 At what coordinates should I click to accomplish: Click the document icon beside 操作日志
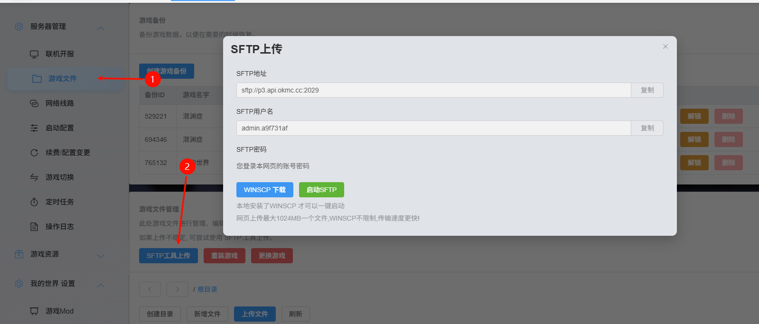[34, 227]
